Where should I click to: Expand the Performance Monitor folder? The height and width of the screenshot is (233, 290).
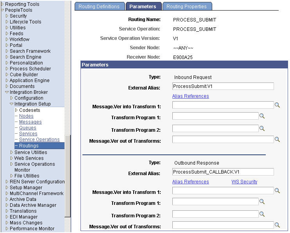pyautogui.click(x=7, y=229)
